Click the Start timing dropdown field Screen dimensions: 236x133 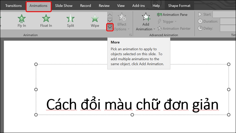224,14
